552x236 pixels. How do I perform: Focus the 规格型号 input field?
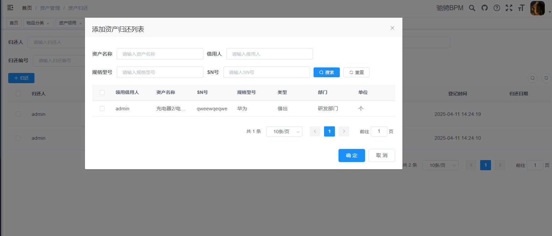point(160,72)
